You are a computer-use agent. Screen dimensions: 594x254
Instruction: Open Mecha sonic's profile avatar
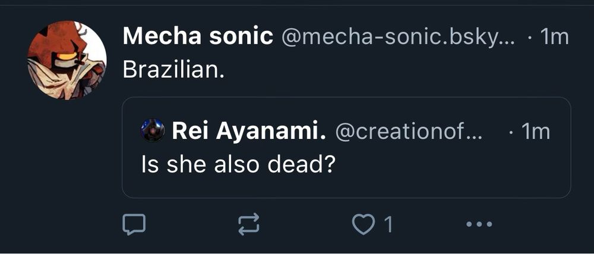click(x=67, y=61)
